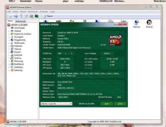This screenshot has height=127, width=166.
Task: Expand the Szoftver node arrow
Action: point(9,58)
